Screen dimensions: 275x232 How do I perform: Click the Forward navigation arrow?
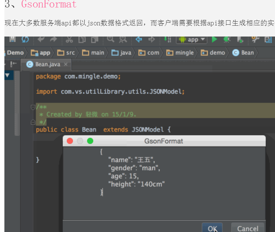pos(152,39)
